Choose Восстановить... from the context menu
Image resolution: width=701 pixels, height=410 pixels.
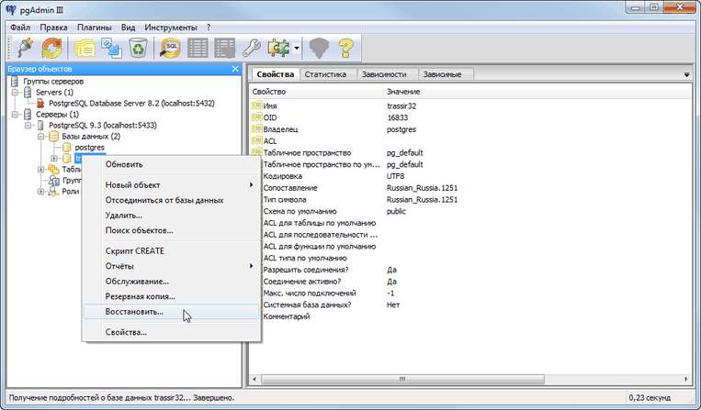134,311
